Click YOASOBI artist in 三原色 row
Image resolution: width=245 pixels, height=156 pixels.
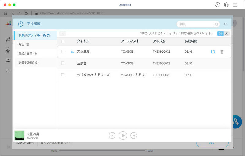pos(127,63)
